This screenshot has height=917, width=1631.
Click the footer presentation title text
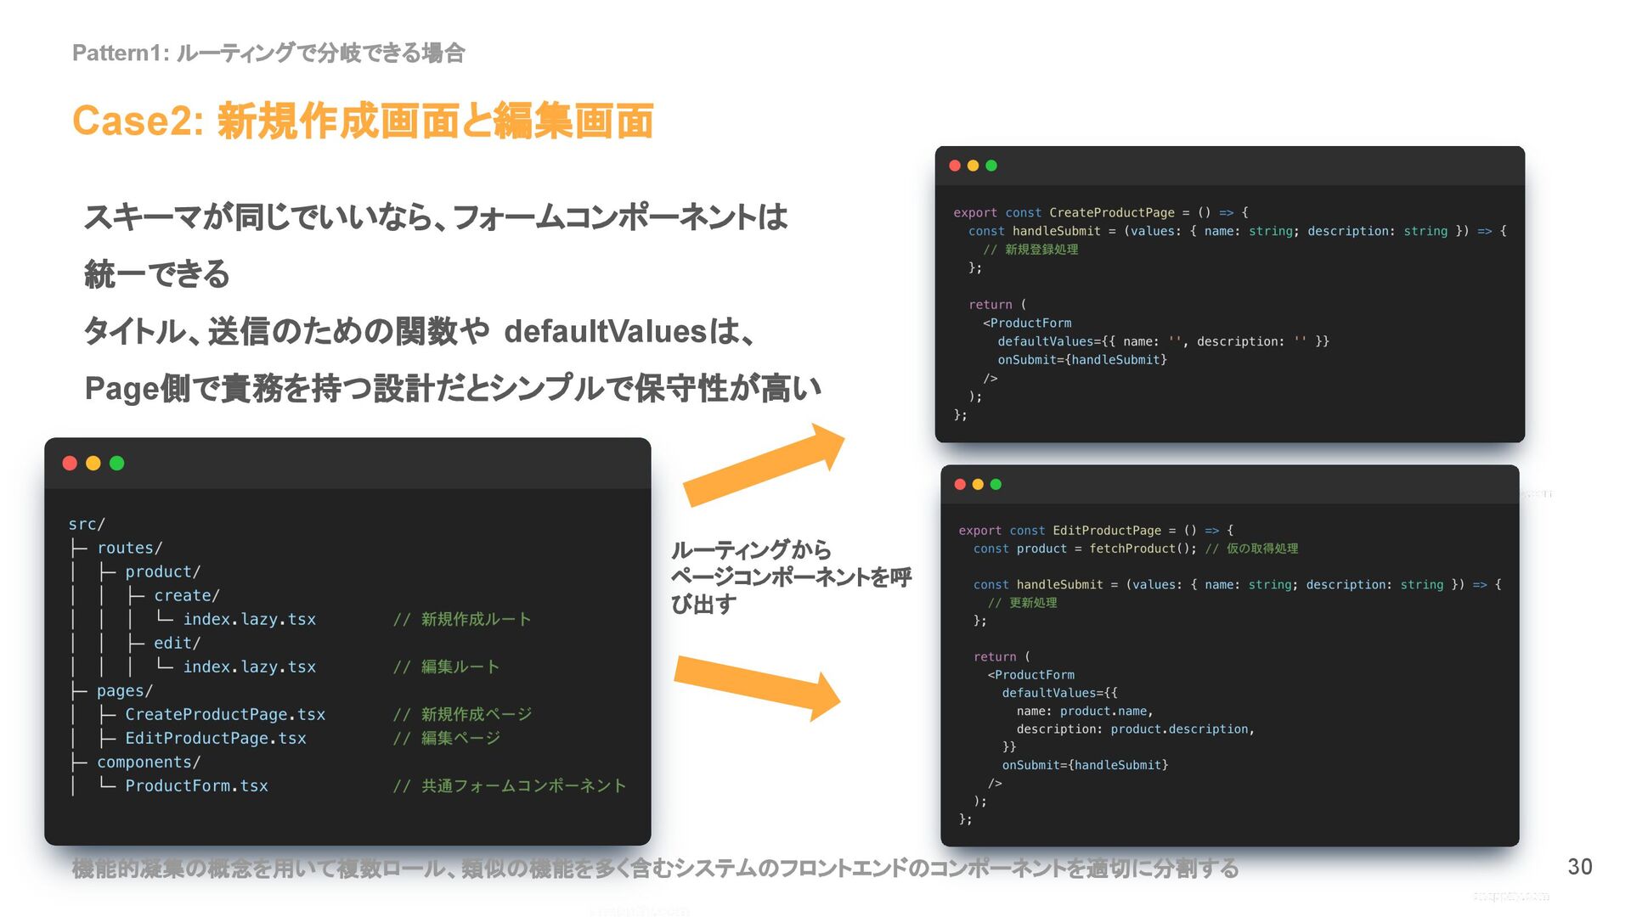coord(655,868)
